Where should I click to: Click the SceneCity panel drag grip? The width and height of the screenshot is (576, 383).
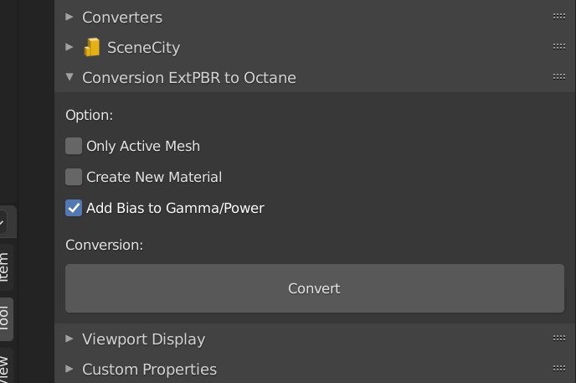pyautogui.click(x=559, y=47)
